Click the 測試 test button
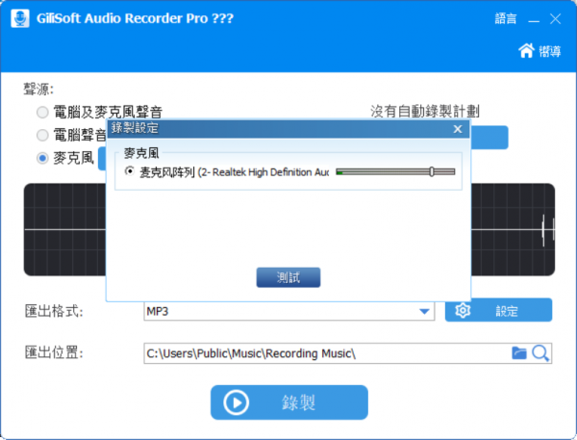 click(288, 277)
